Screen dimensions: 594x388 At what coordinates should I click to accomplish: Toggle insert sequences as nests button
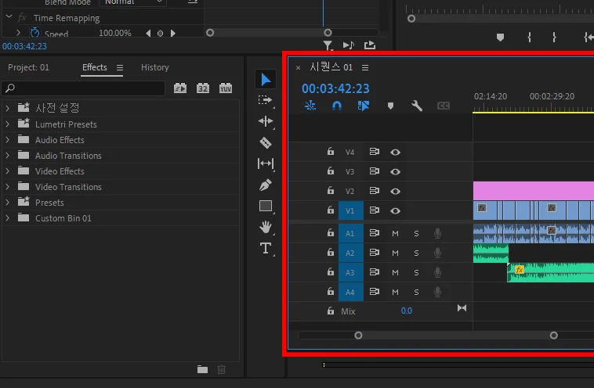point(310,106)
